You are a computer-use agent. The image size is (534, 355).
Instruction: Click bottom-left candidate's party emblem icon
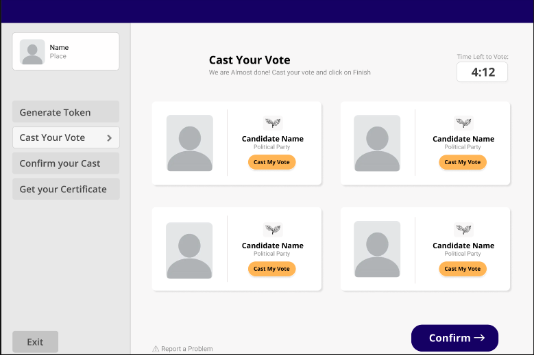click(273, 230)
